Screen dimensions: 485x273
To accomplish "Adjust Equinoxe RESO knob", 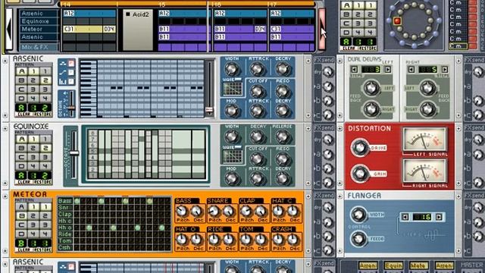I will click(282, 159).
